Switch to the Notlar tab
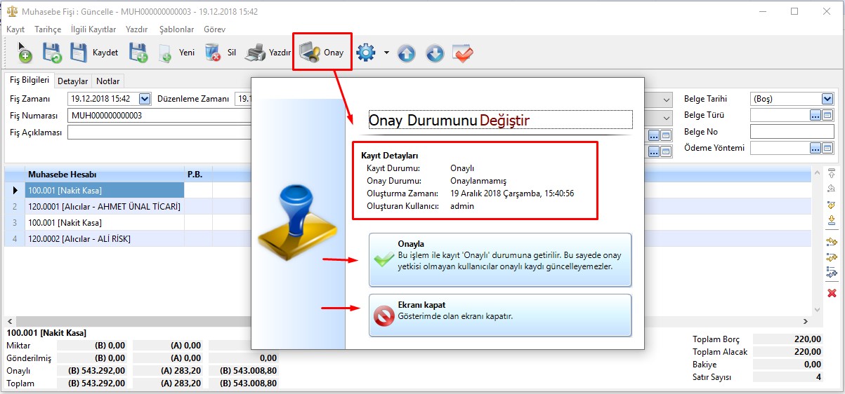The width and height of the screenshot is (845, 394). pos(108,81)
